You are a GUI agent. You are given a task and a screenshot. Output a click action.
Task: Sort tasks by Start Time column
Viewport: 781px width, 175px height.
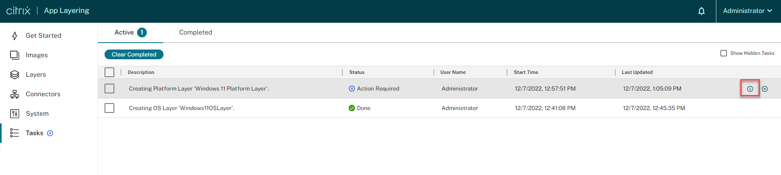[x=526, y=72]
